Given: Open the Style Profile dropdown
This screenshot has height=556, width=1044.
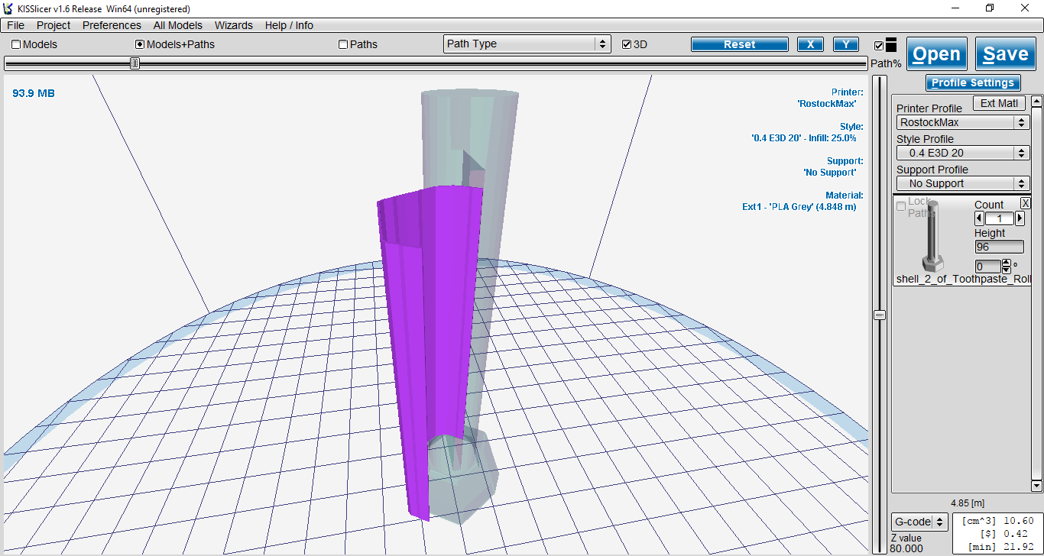Looking at the screenshot, I should point(963,153).
